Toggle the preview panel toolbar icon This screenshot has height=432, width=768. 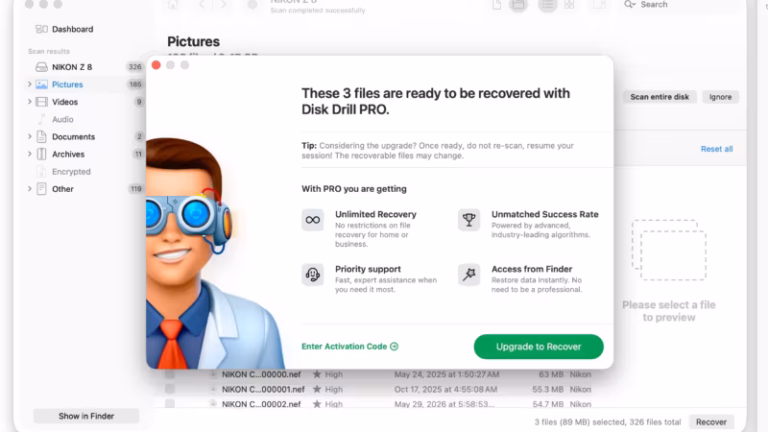(599, 5)
